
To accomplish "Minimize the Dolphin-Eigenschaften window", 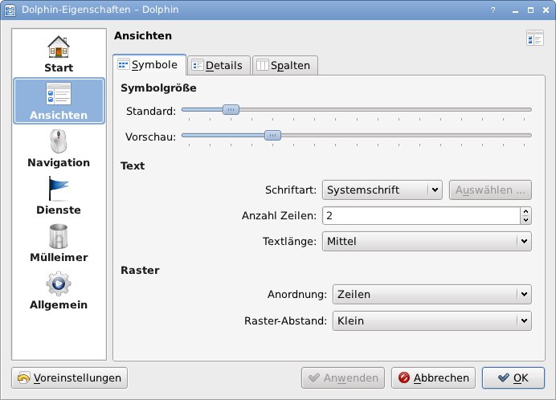I will click(x=515, y=10).
